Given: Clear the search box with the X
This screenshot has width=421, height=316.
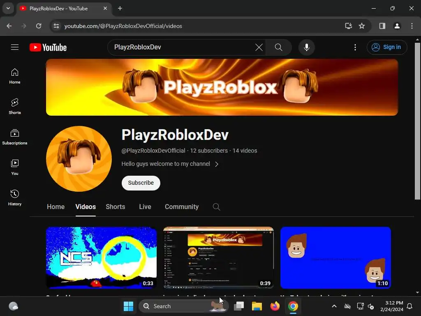Looking at the screenshot, I should (259, 47).
